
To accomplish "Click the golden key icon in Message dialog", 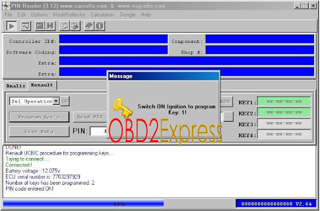I will (x=122, y=108).
